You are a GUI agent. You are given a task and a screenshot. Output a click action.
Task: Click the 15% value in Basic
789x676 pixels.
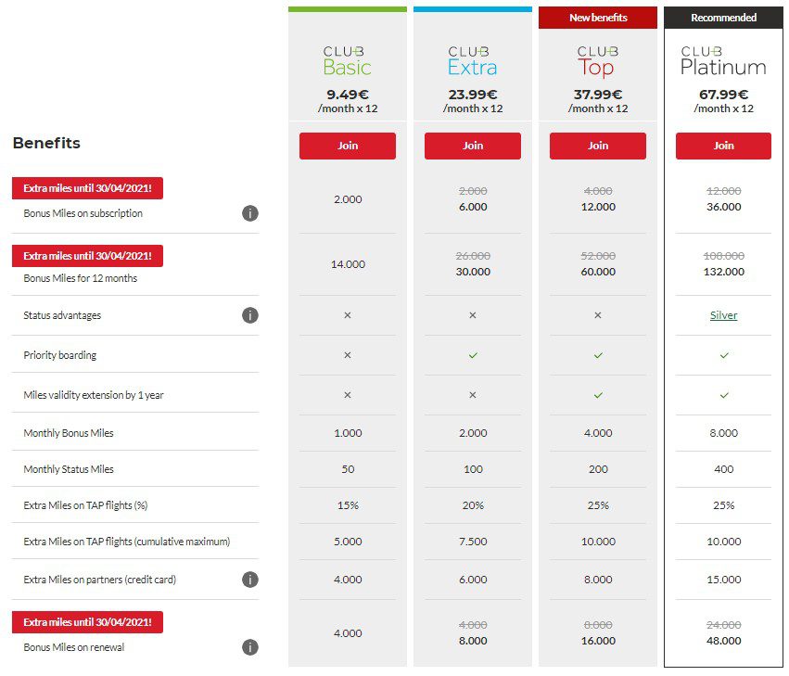pyautogui.click(x=348, y=506)
